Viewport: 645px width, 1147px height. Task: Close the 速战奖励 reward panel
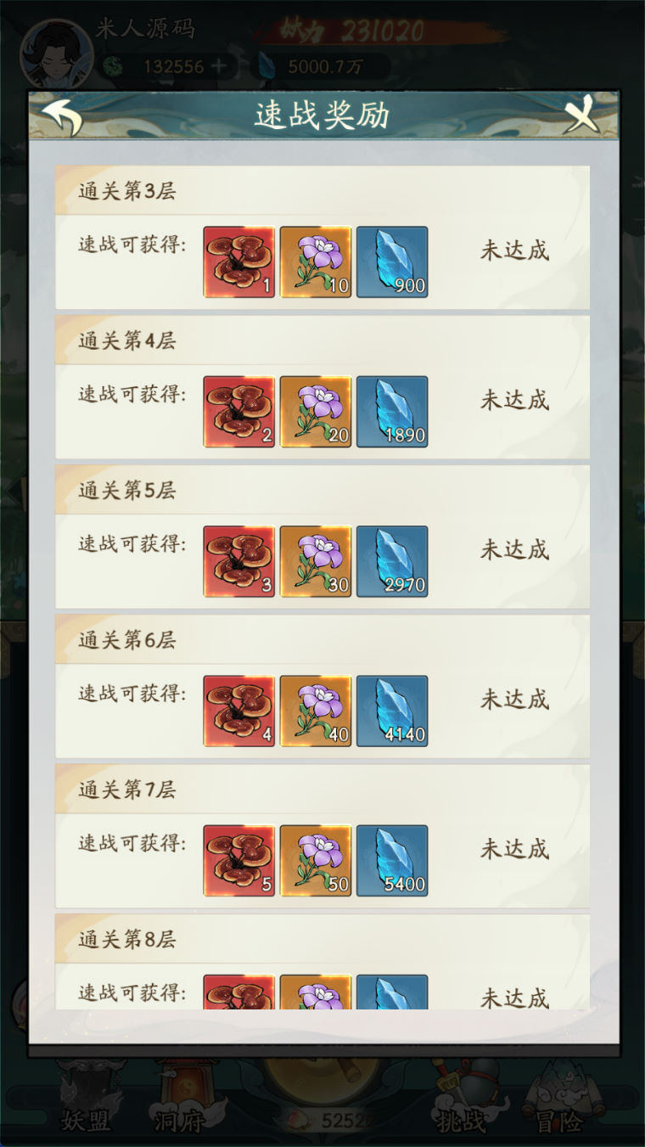tap(584, 115)
